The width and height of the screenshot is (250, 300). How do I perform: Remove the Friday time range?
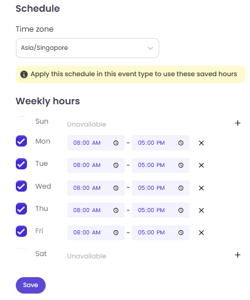click(x=201, y=233)
